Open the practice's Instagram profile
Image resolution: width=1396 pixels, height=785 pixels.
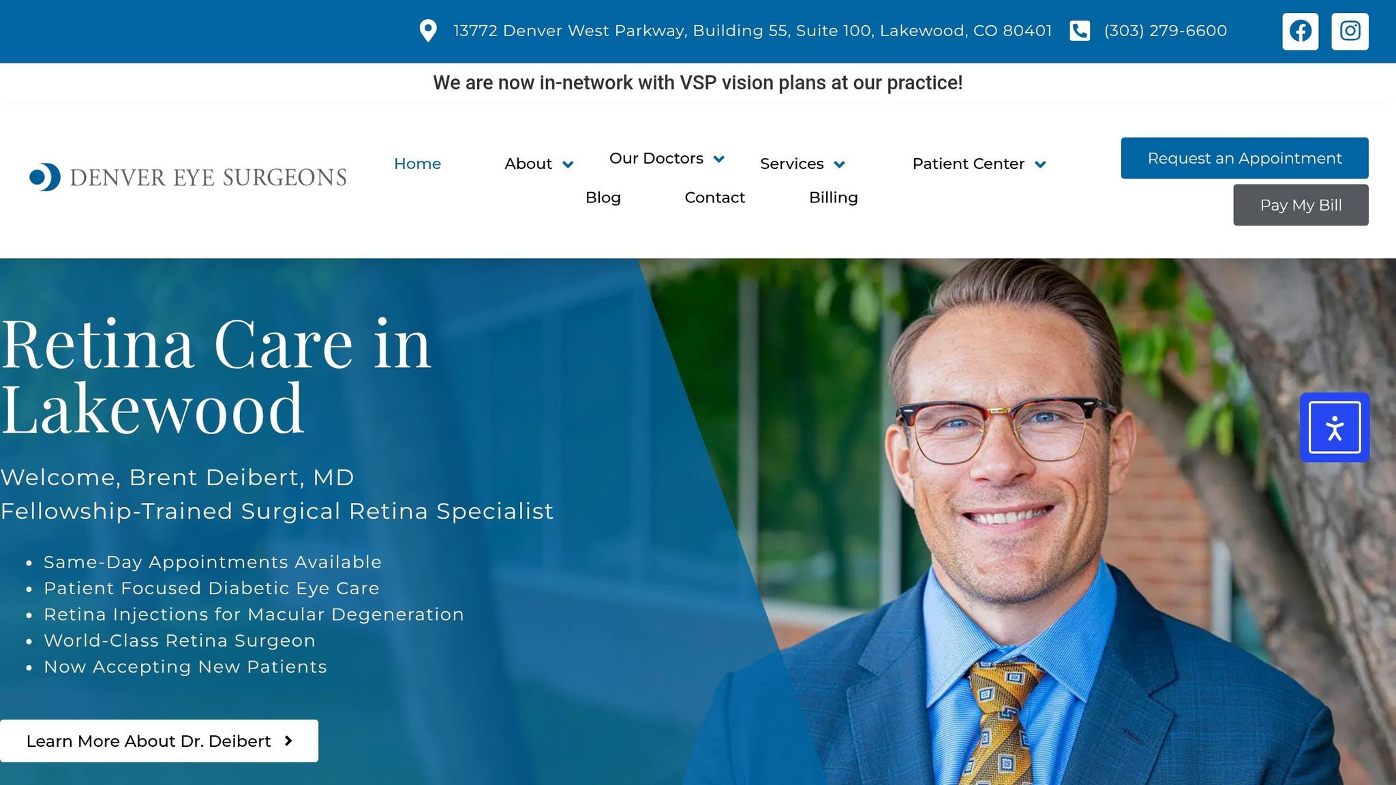click(x=1350, y=31)
